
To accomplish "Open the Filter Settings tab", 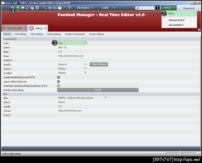I will pyautogui.click(x=37, y=34).
